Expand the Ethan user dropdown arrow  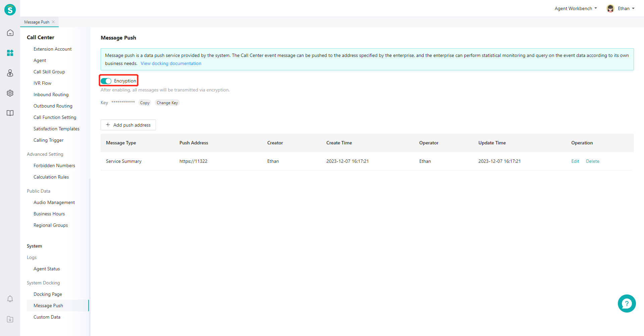(x=633, y=9)
